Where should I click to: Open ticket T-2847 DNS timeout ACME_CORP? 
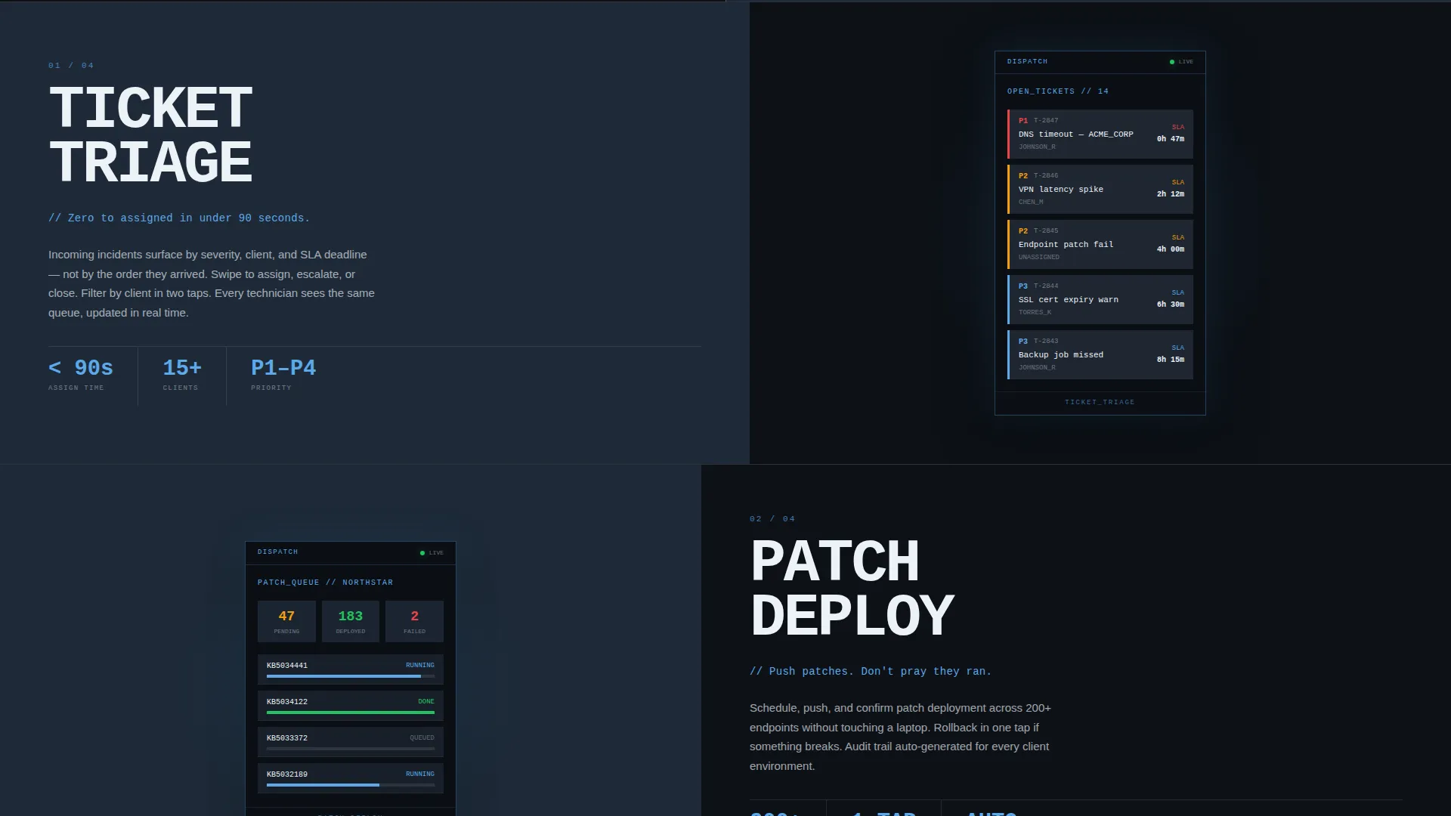[1100, 134]
